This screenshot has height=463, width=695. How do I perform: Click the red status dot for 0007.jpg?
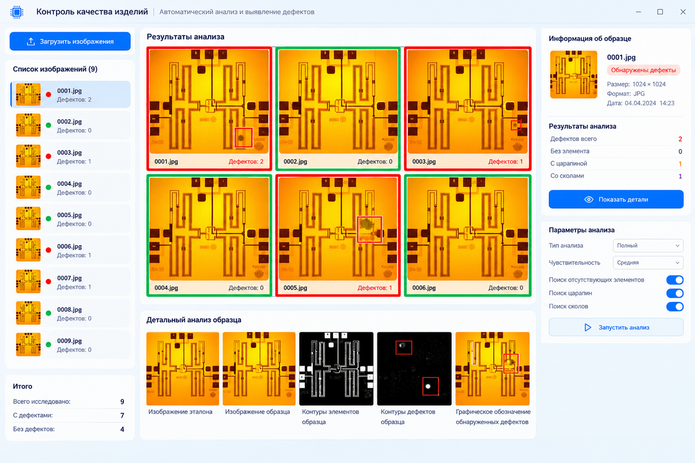[49, 282]
